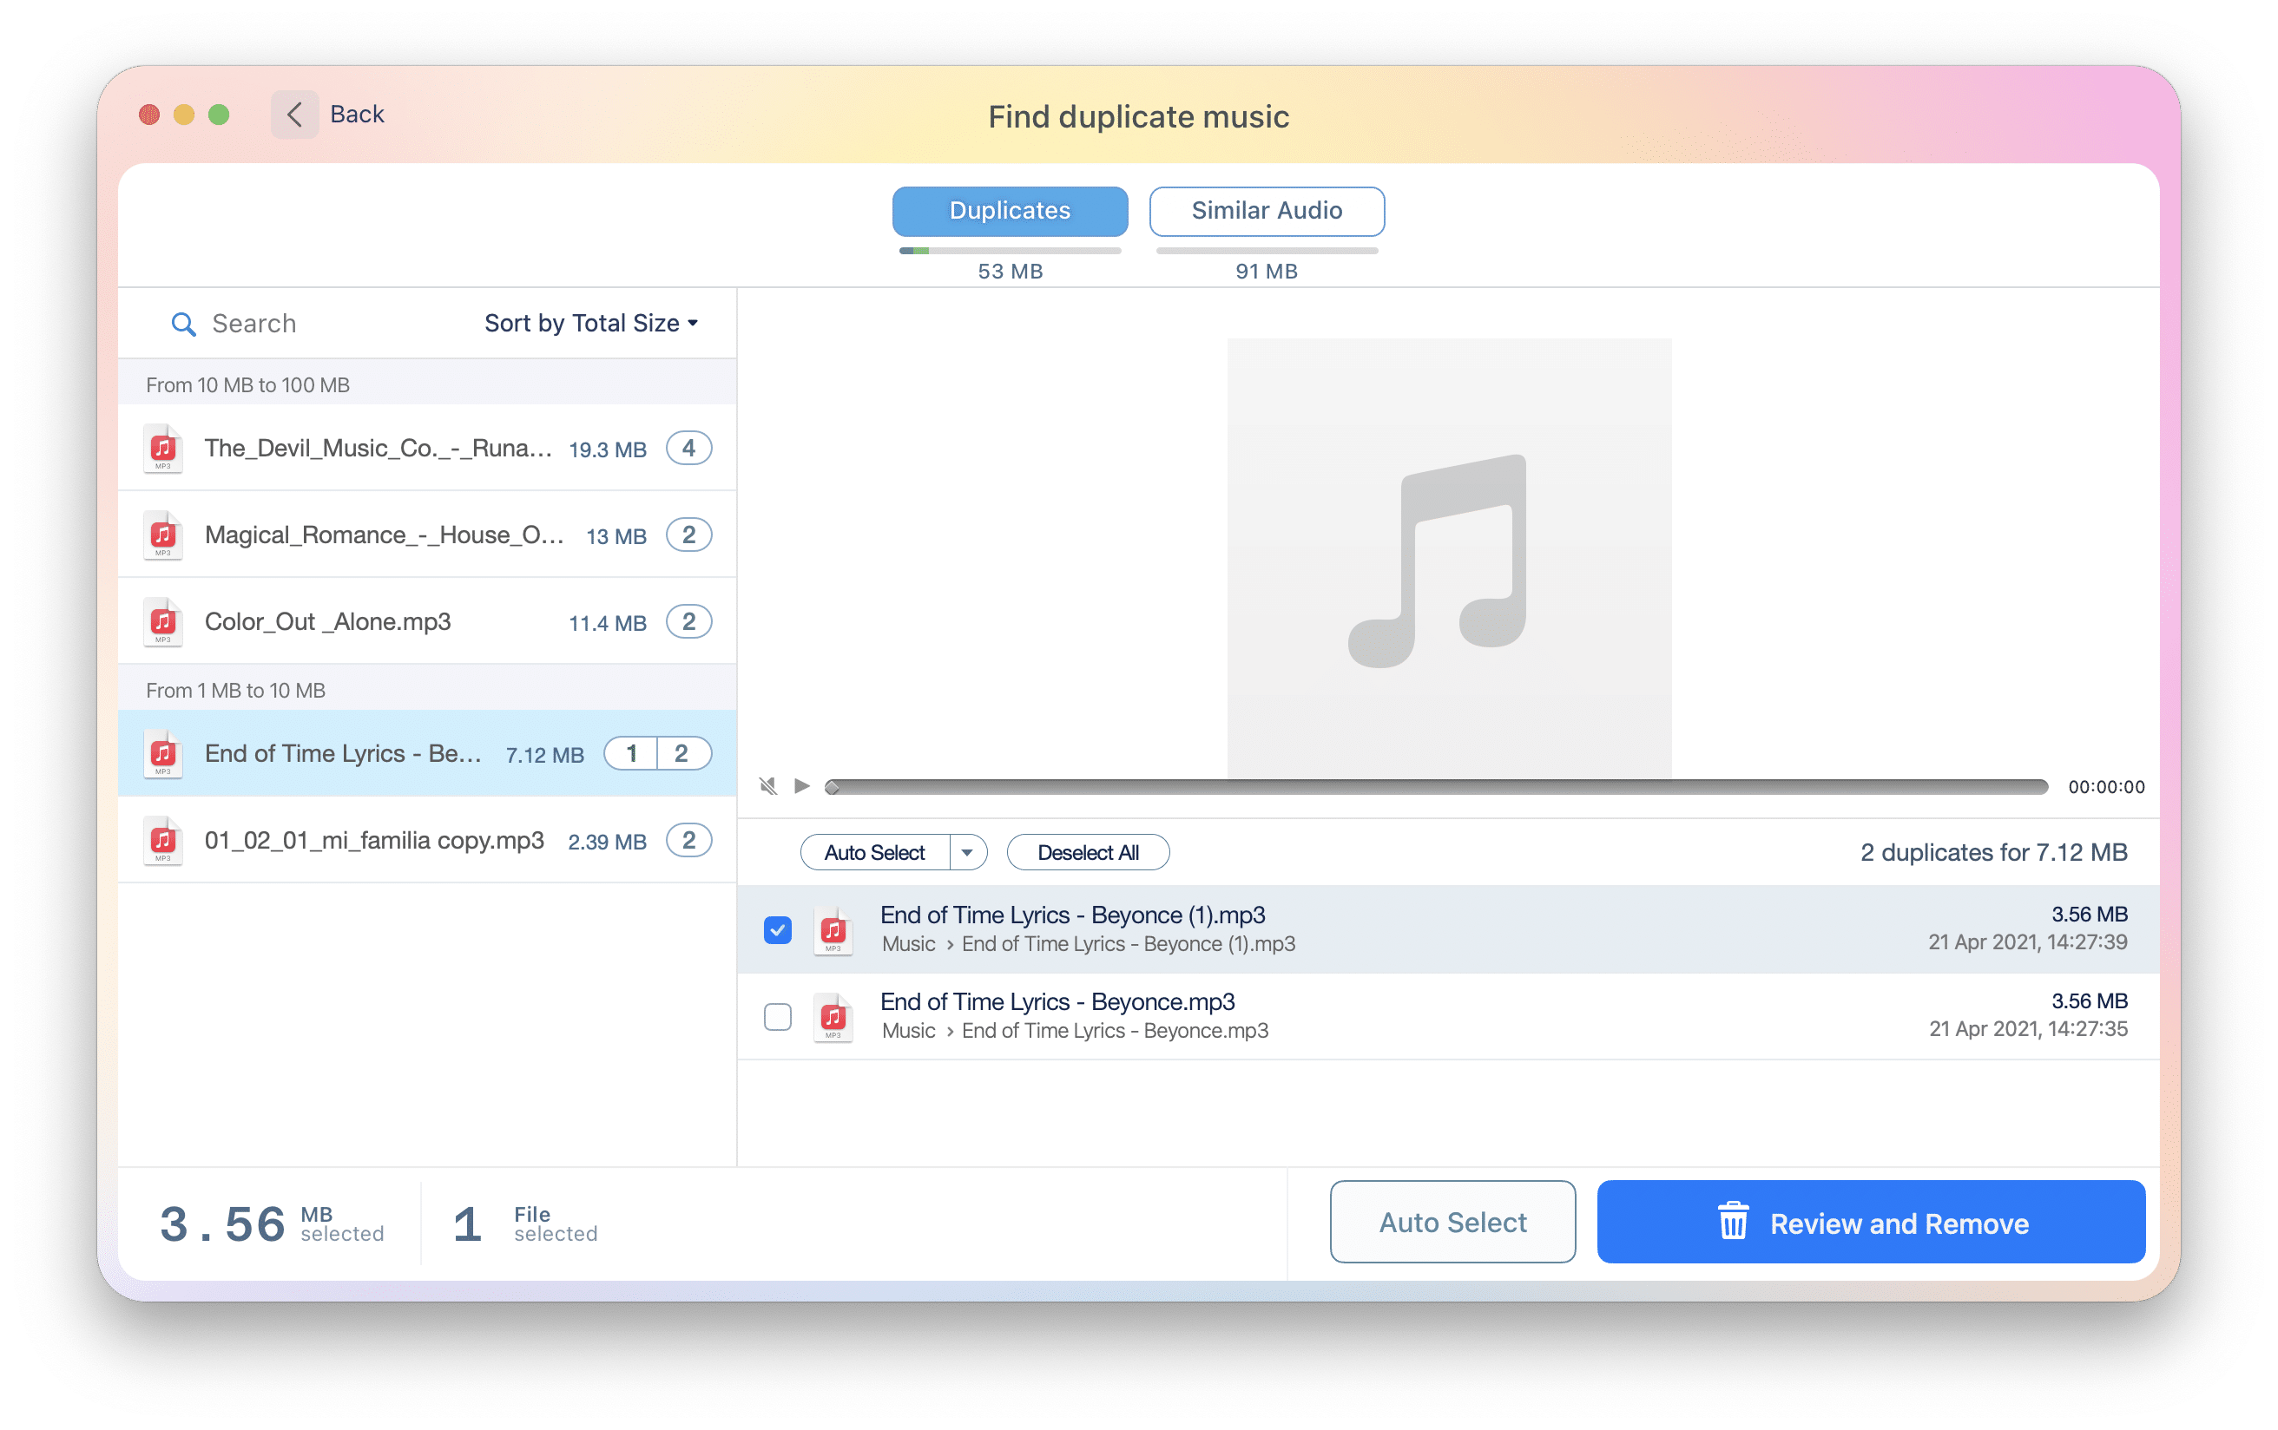Viewport: 2278px width, 1430px height.
Task: Select Color_Out _Alone.mp3 group
Action: tap(428, 622)
